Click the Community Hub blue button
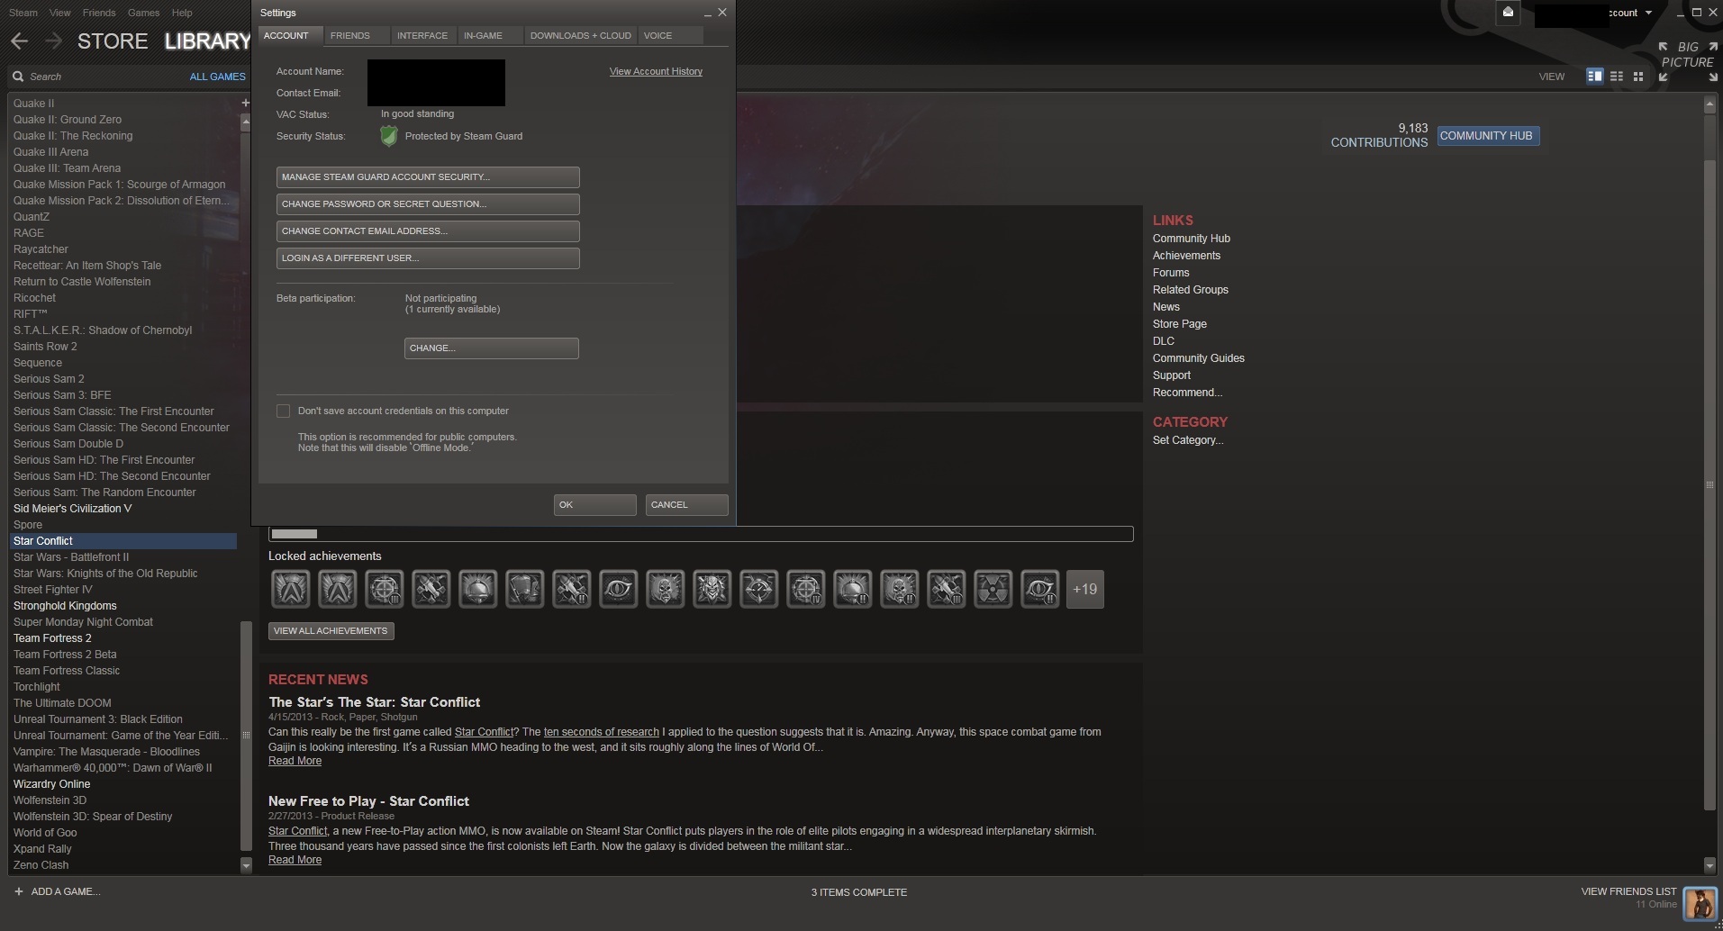 click(x=1488, y=136)
